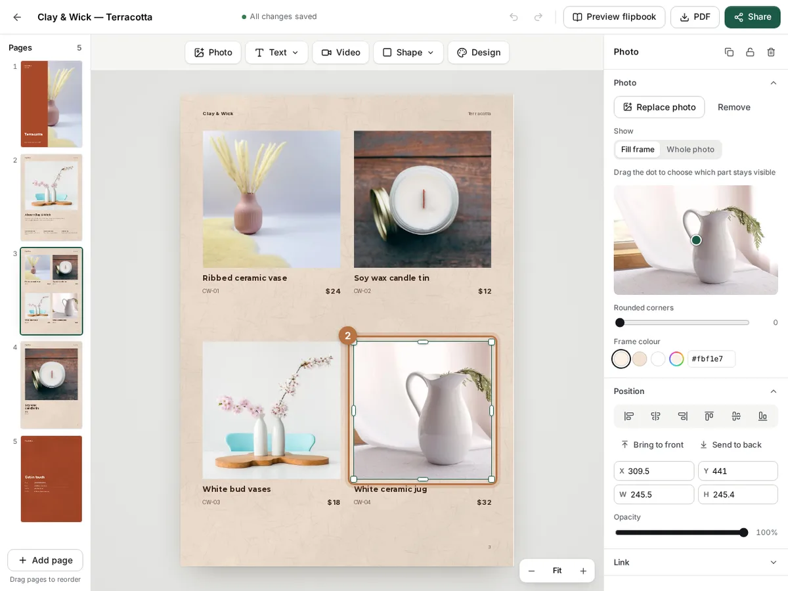Image resolution: width=788 pixels, height=591 pixels.
Task: Go back using the arrow beside the title
Action: coord(17,17)
